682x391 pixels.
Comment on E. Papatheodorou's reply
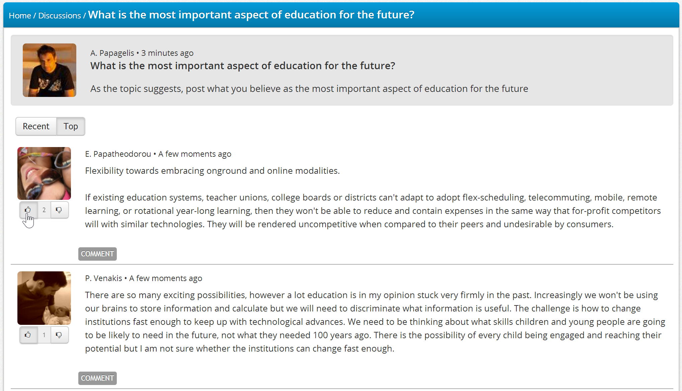click(97, 254)
